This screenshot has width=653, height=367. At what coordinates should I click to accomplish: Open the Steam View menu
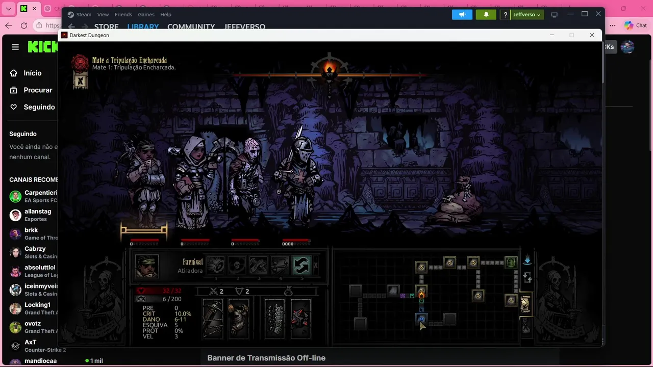point(103,14)
